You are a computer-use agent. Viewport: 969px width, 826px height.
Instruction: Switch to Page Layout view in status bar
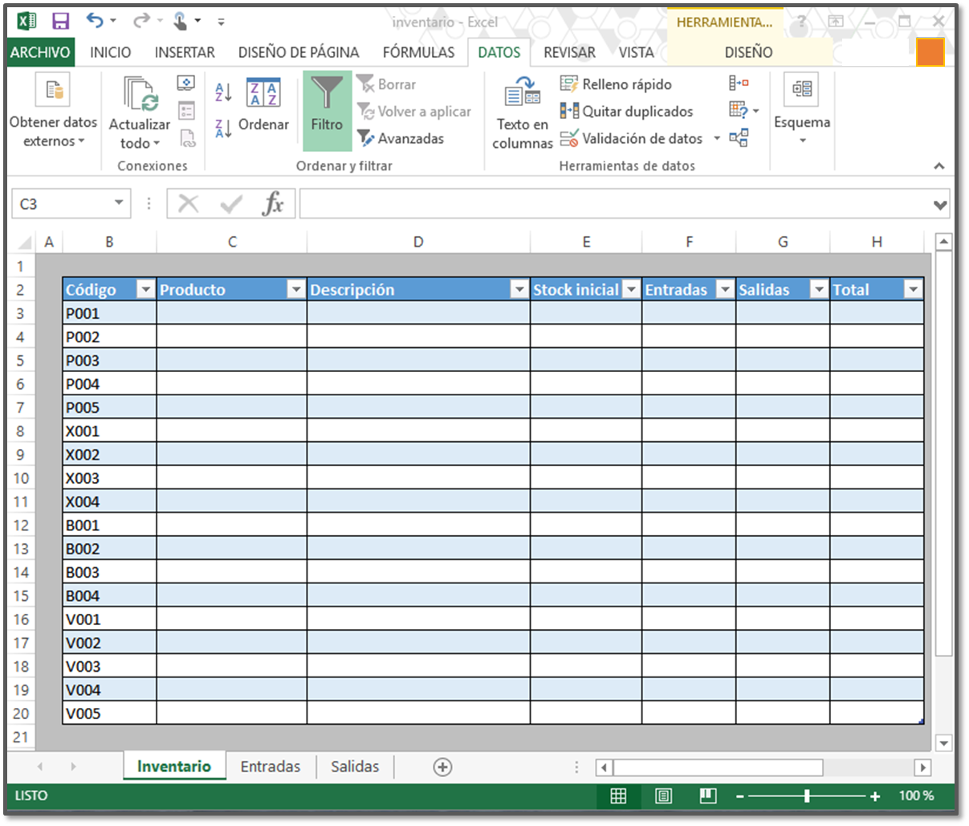663,795
